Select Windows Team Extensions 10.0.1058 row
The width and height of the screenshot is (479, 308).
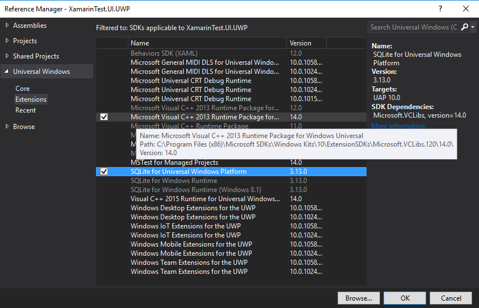coord(231,263)
